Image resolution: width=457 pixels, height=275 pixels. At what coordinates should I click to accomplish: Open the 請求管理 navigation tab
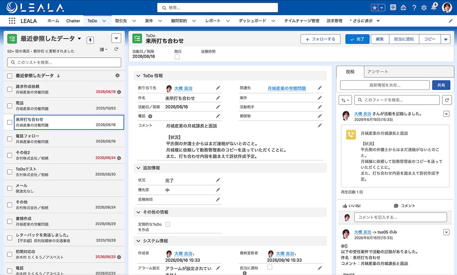tap(334, 21)
